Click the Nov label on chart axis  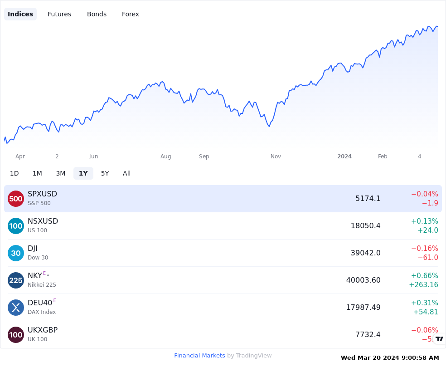pyautogui.click(x=276, y=156)
